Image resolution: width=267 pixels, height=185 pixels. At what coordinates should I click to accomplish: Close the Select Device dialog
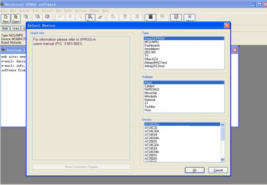pos(227,26)
